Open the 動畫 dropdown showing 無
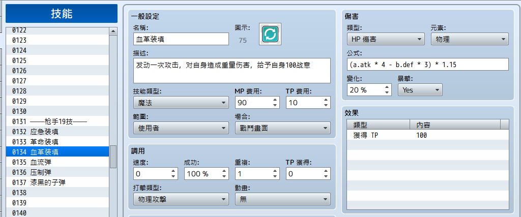Screen dimensions: 521x217 point(283,199)
